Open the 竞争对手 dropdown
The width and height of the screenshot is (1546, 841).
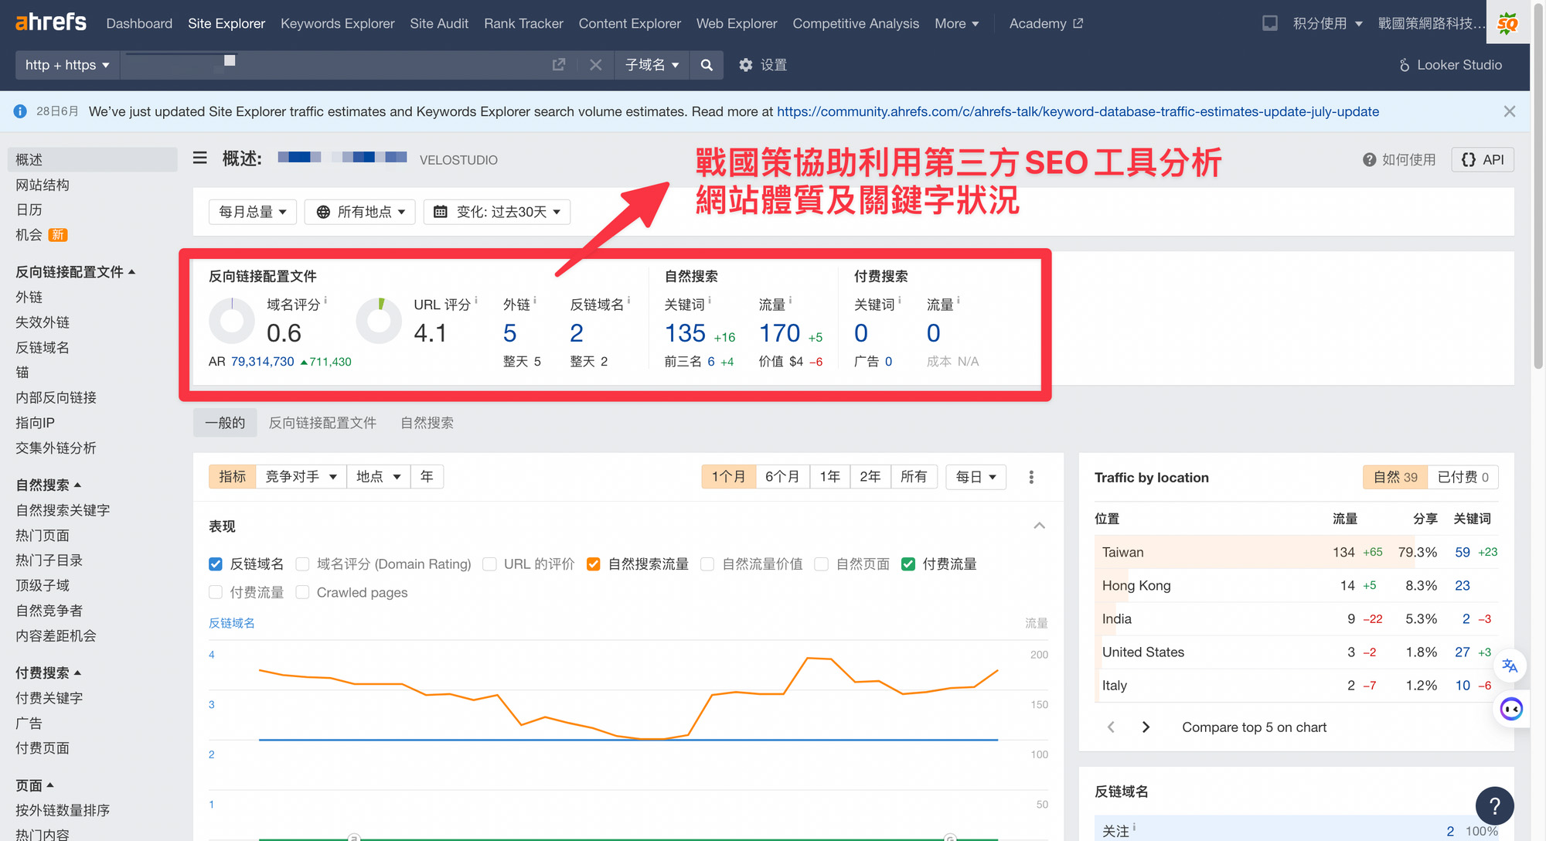301,477
